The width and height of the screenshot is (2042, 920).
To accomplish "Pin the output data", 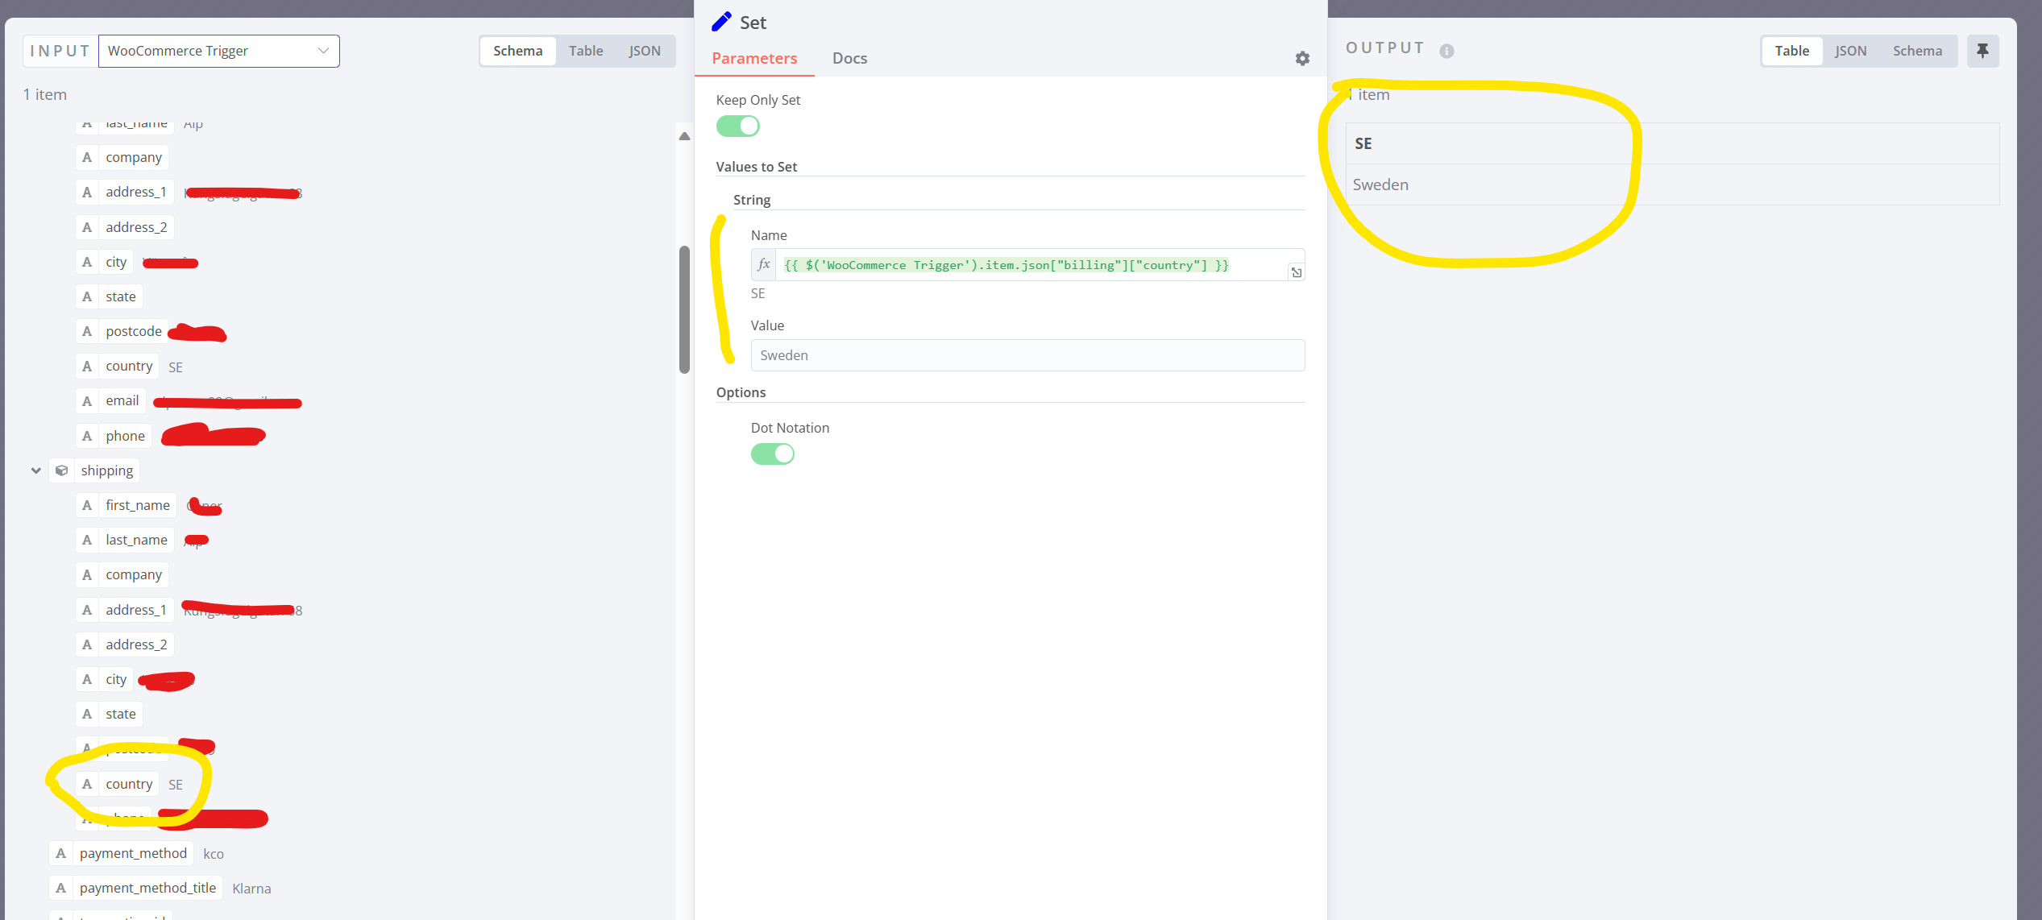I will coord(1982,51).
